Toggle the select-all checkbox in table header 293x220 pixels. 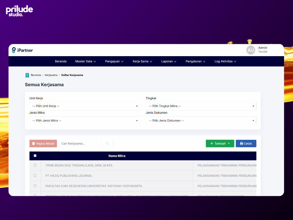pyautogui.click(x=35, y=156)
